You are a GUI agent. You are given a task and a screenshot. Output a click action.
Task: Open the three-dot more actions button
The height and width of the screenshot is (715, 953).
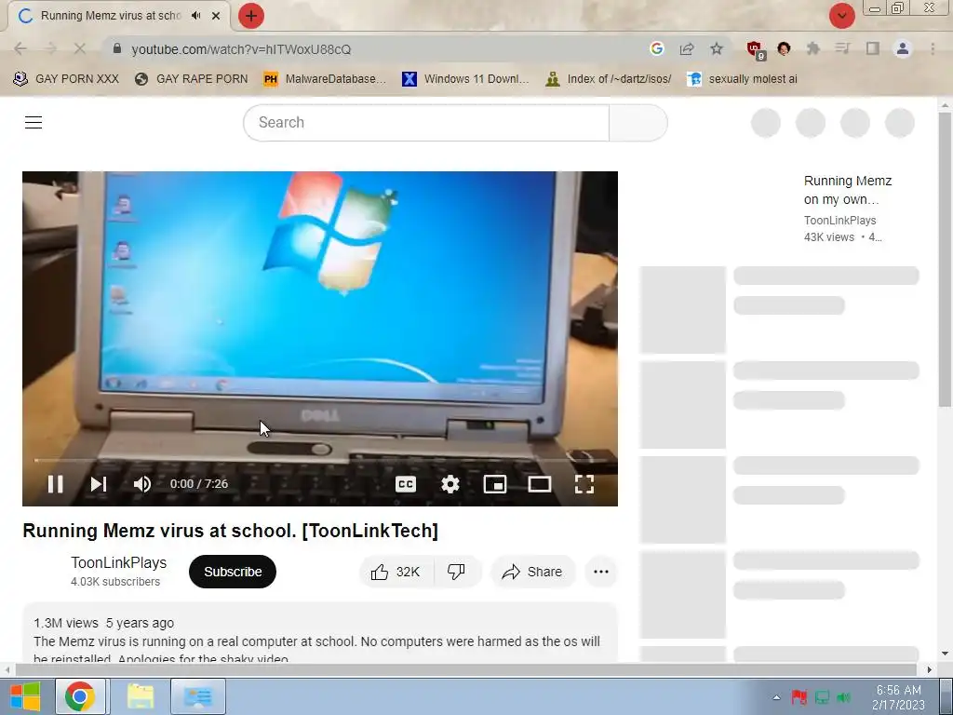(x=601, y=572)
